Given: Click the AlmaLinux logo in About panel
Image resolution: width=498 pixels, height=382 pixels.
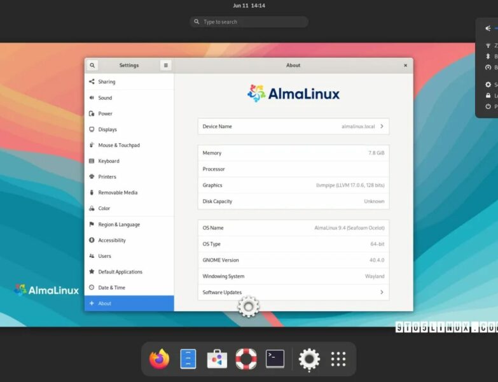Looking at the screenshot, I should coord(293,94).
